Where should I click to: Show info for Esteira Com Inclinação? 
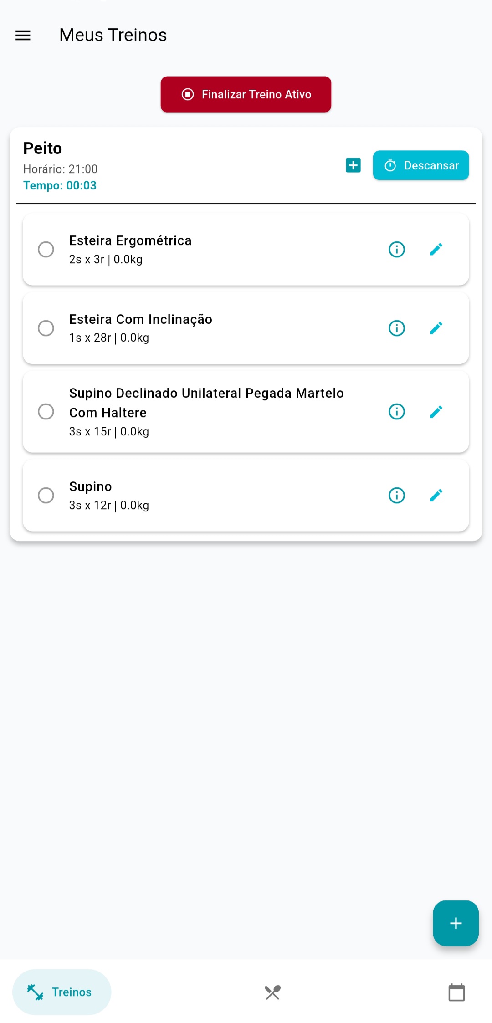(396, 328)
